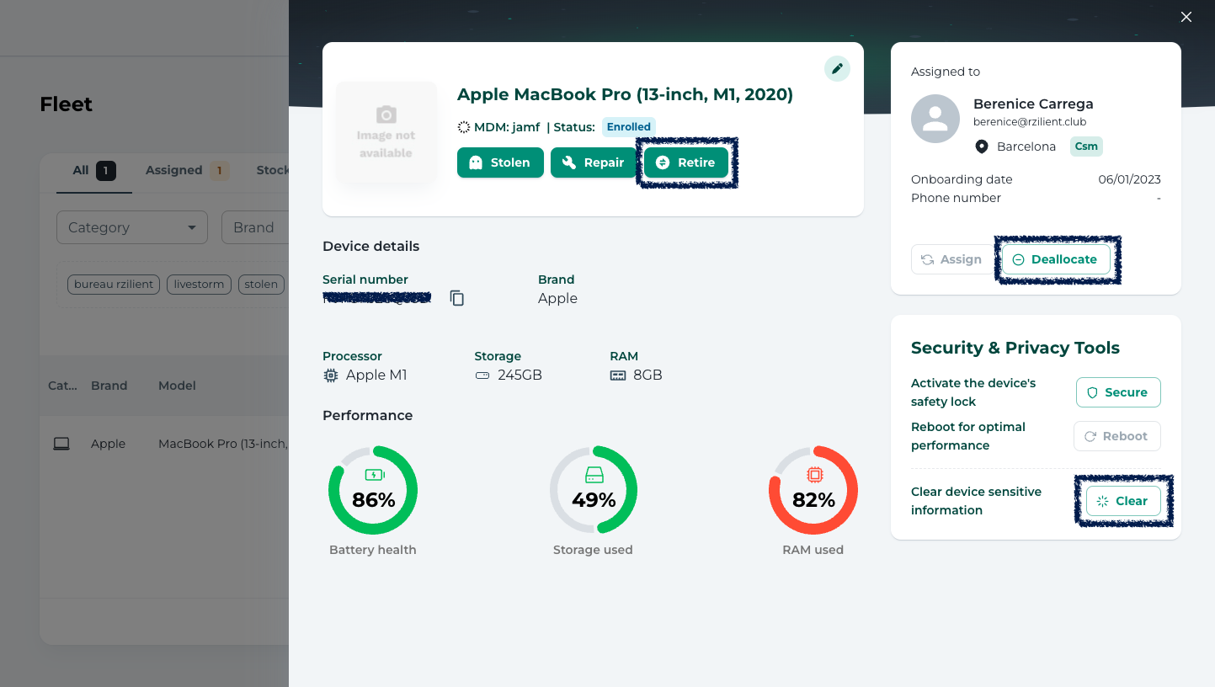Click the MDM jamf loading icon
The image size is (1215, 687).
464,127
